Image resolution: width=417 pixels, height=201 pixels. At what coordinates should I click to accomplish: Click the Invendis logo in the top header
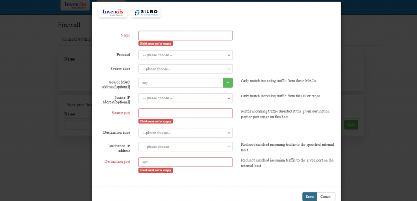pos(75,5)
